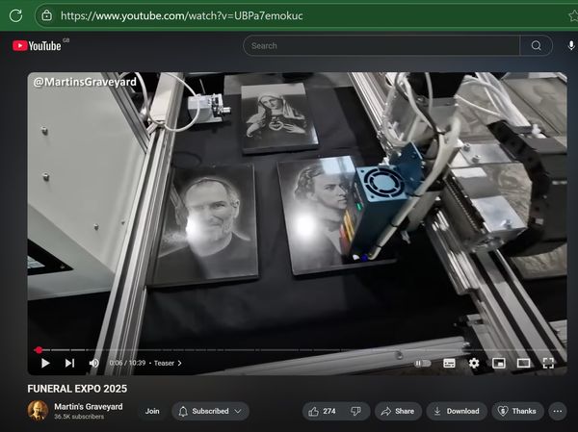Screen dimensions: 578x432
Task: Open the more actions ellipsis menu
Action: coord(557,411)
